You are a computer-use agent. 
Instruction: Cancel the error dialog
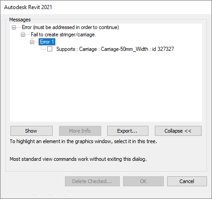pyautogui.click(x=187, y=181)
